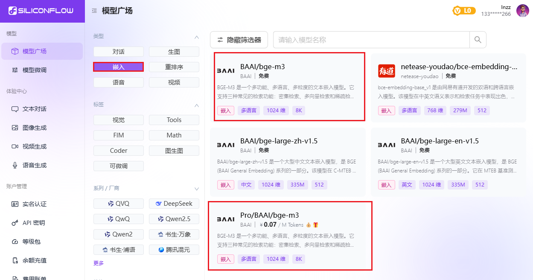Viewport: 533px width, 280px height.
Task: Filter by 书生·万象 series
Action: click(x=174, y=234)
